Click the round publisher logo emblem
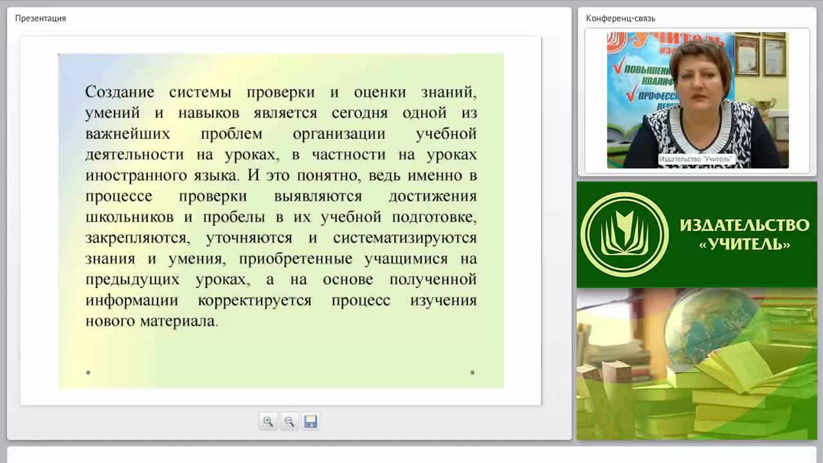 pos(624,235)
